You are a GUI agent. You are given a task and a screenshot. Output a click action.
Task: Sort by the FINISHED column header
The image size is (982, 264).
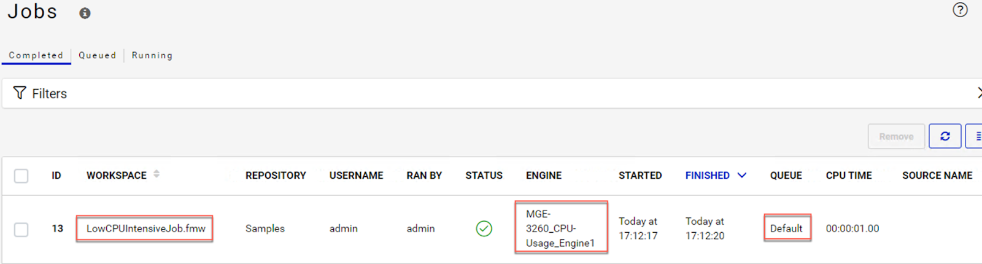tap(708, 176)
